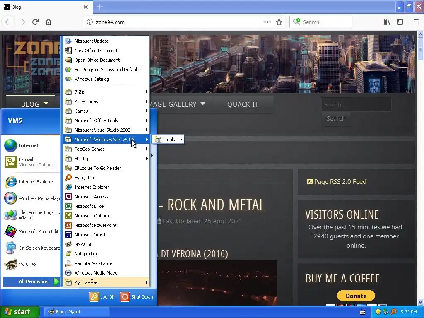Go to browser home page
The width and height of the screenshot is (424, 318).
pyautogui.click(x=48, y=22)
